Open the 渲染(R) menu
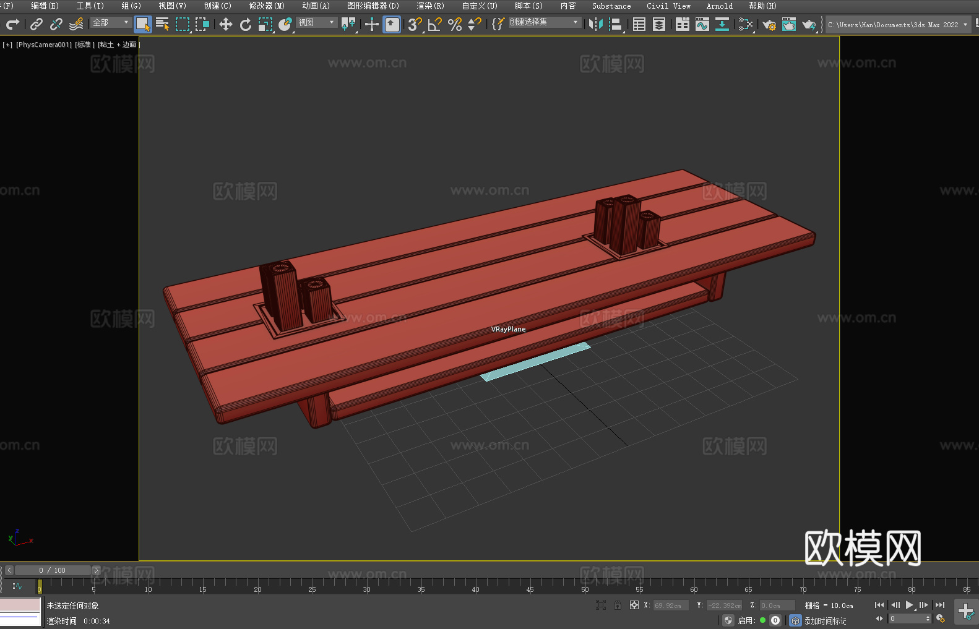This screenshot has width=979, height=629. (x=430, y=6)
